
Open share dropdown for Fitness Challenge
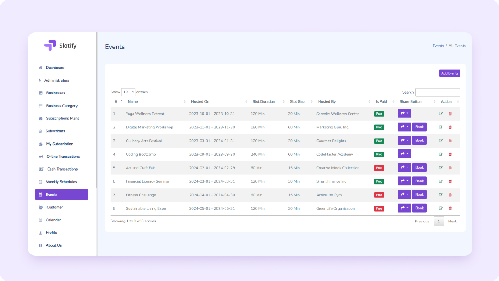tap(404, 194)
